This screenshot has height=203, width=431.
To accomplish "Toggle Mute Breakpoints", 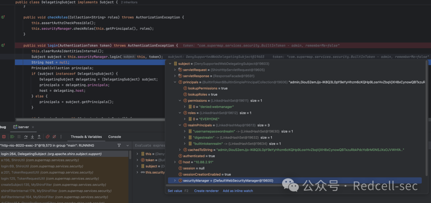I will click(54, 137).
